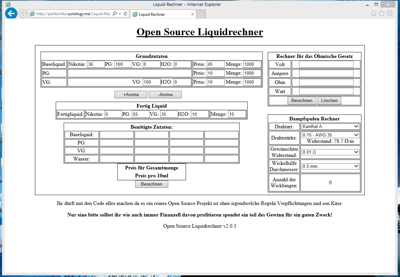400x277 pixels.
Task: Close the Liquid Rechner tab
Action: pos(193,14)
